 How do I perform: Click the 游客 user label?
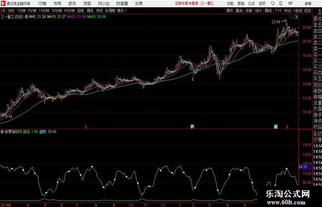pos(308,3)
